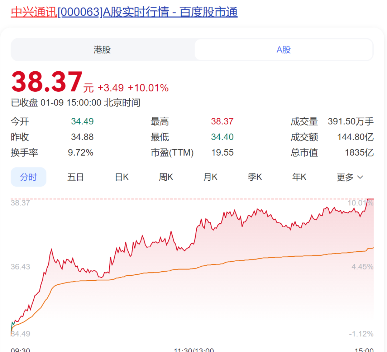Show the 日K chart
The height and width of the screenshot is (352, 387).
point(122,177)
